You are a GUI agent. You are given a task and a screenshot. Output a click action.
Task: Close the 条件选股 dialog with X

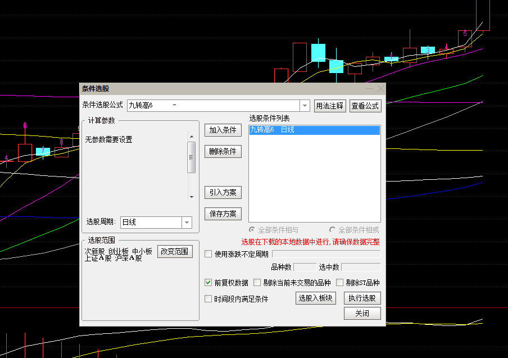380,88
